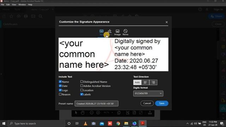Open the Image signature tab
Image resolution: width=226 pixels, height=127 pixels.
(118, 32)
